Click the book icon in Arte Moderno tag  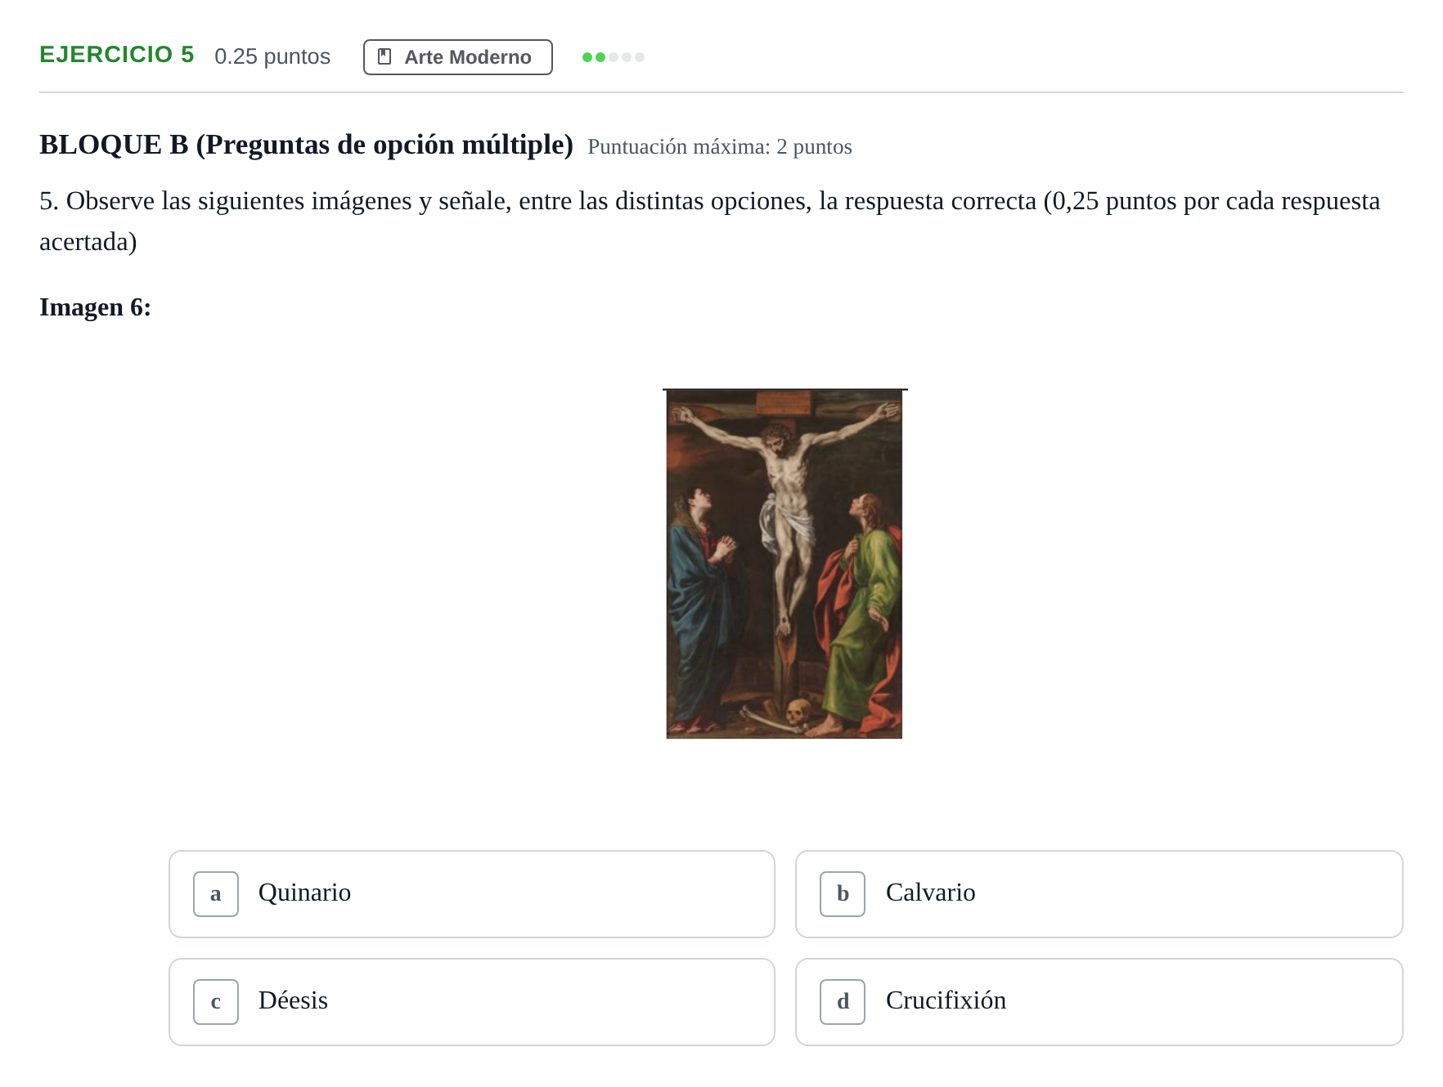coord(384,57)
